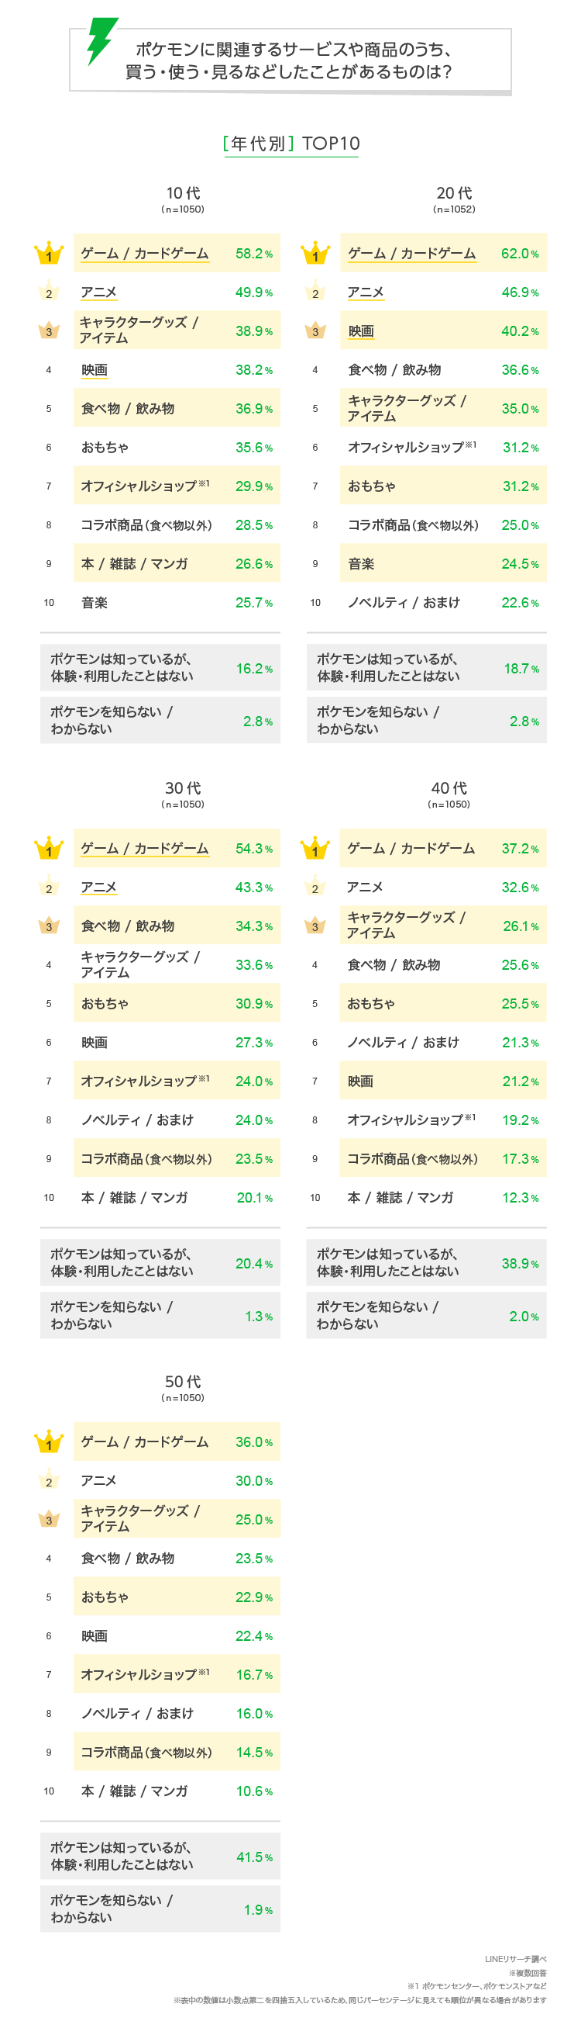Click the silver rank 2 crown under 50代
This screenshot has height=2028, width=581.
pos(49,1481)
